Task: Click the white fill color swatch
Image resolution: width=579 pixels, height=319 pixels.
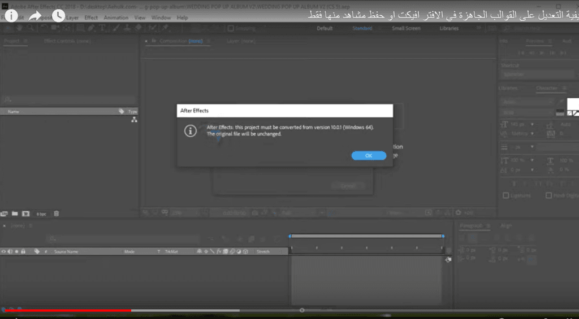Action: click(573, 103)
